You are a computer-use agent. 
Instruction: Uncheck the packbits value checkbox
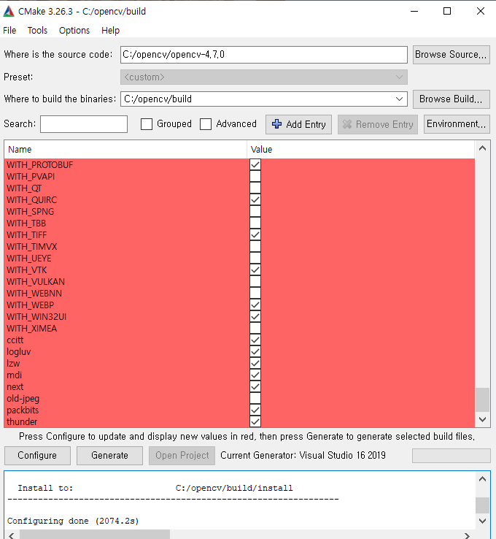click(255, 410)
